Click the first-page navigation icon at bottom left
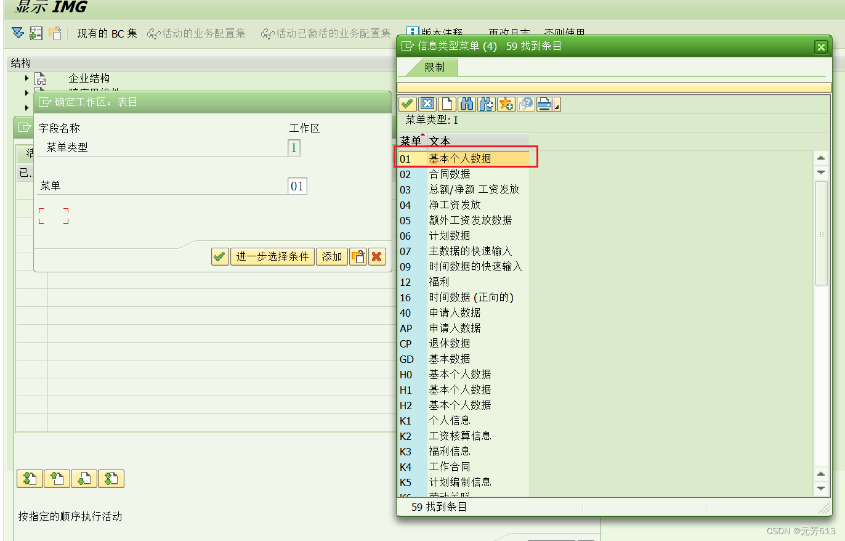Viewport: 845px width, 541px height. click(30, 479)
